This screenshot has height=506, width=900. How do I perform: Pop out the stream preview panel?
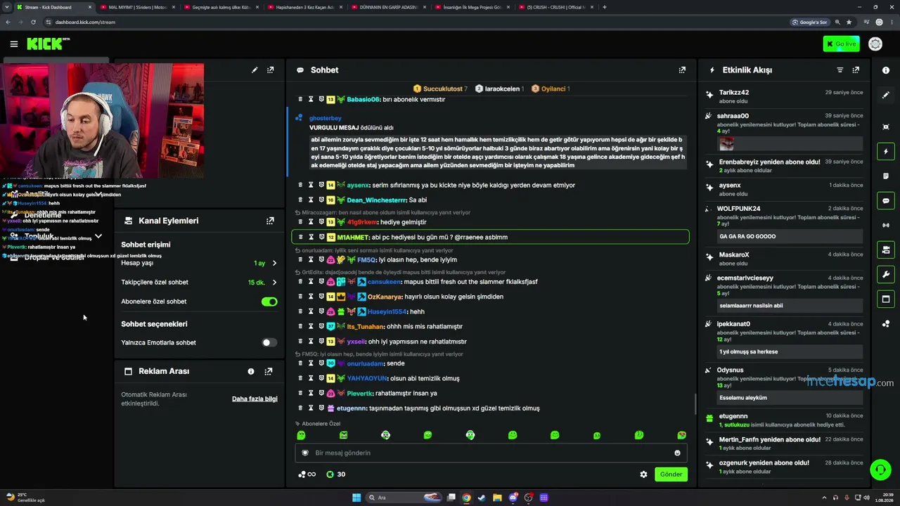(x=271, y=70)
